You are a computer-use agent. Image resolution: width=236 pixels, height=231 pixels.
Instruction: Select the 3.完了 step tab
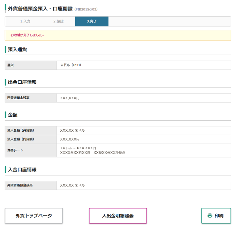[92, 21]
